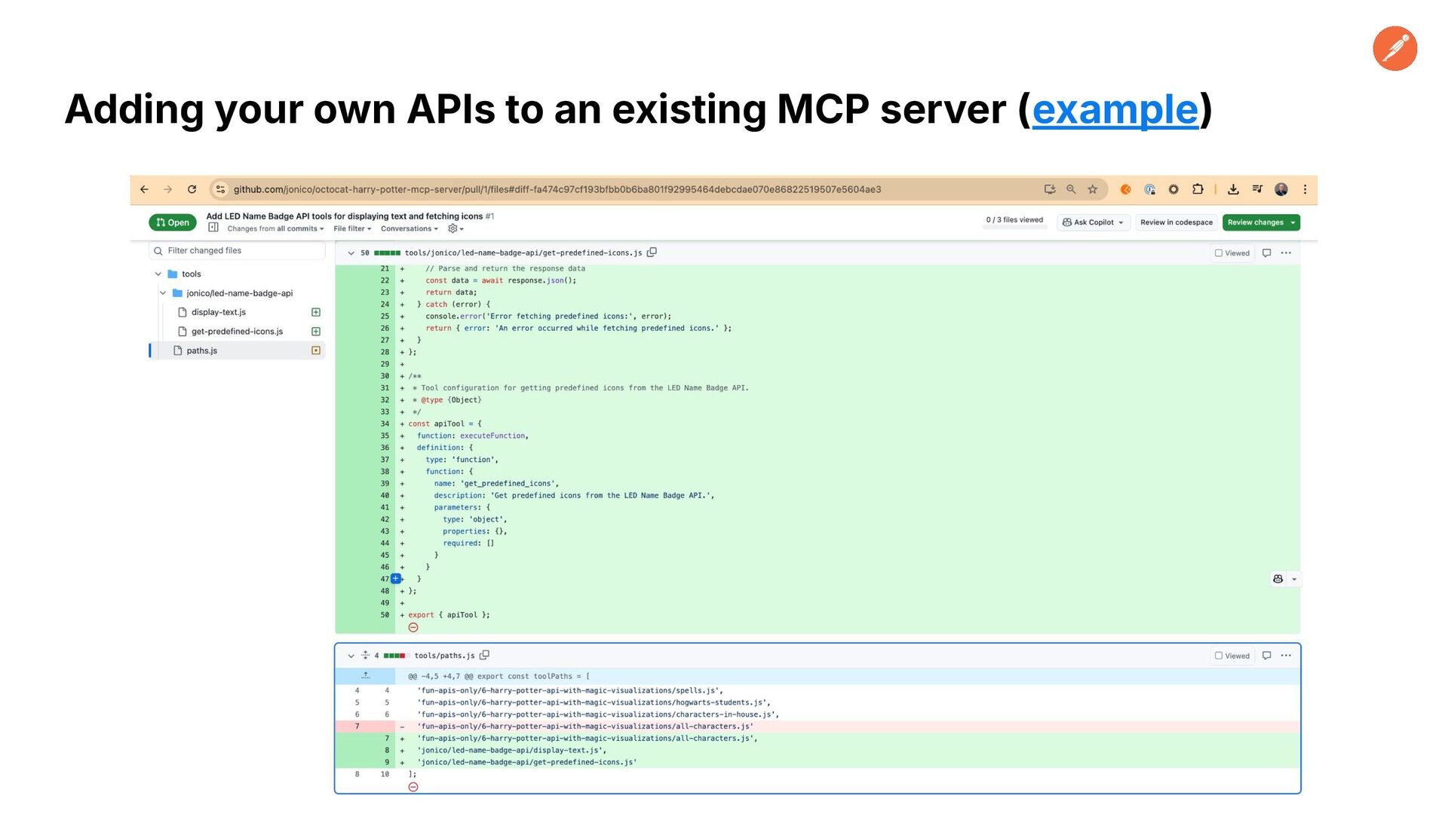The image size is (1448, 814).
Task: Open the browser three-dot menu
Action: tap(1305, 189)
